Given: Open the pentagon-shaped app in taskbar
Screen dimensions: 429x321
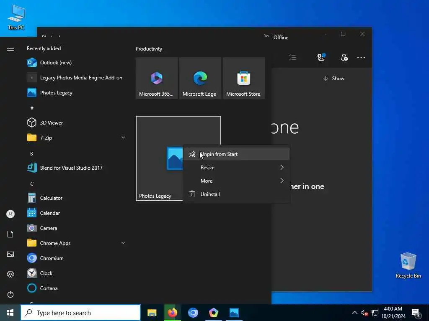Looking at the screenshot, I should (x=213, y=313).
